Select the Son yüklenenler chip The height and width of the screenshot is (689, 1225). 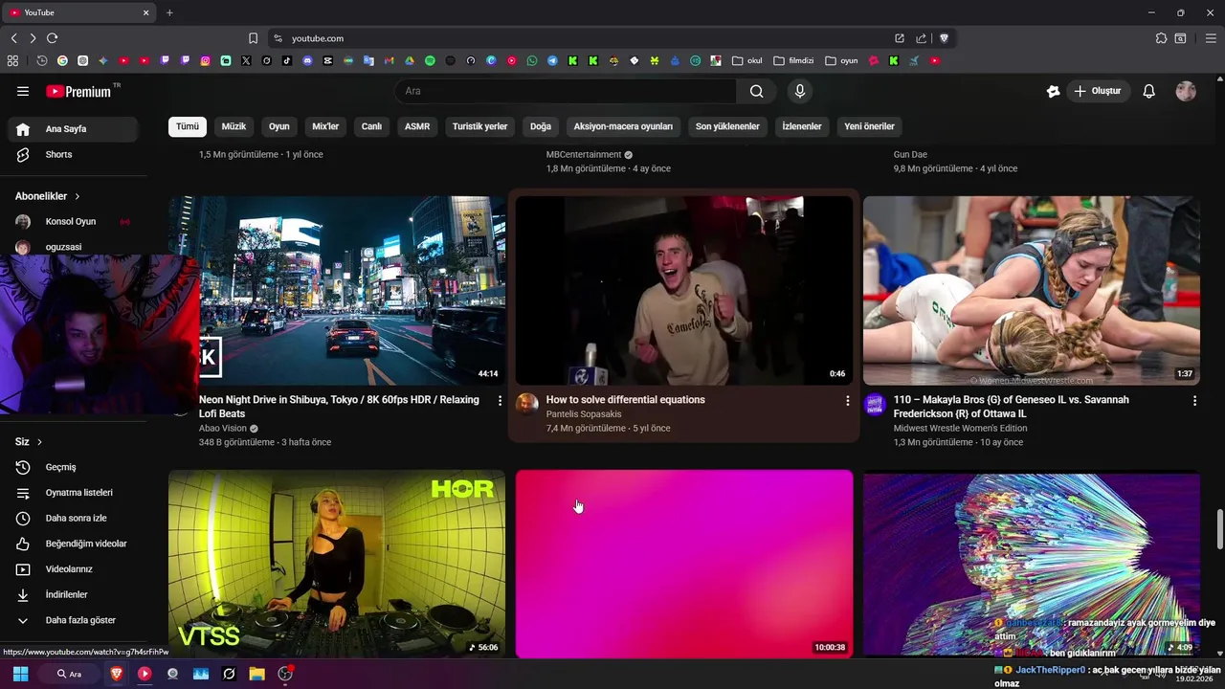pyautogui.click(x=727, y=126)
